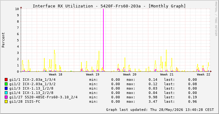Viewport: 219px width, 114px height.
Task: Click the green gi1/2 legend swatch
Action: (x=6, y=84)
